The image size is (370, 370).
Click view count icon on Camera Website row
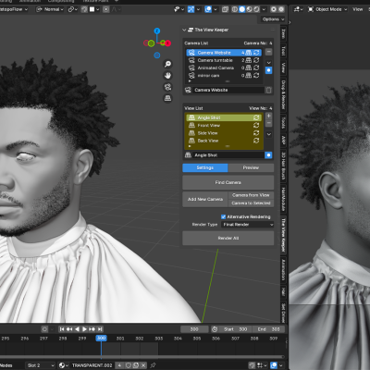pos(249,53)
